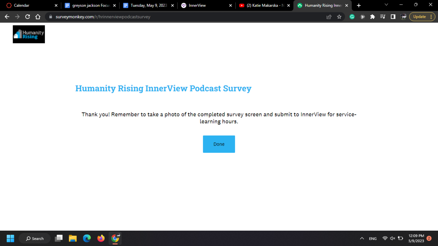The height and width of the screenshot is (246, 438).
Task: Go to the browser home page
Action: coord(38,17)
